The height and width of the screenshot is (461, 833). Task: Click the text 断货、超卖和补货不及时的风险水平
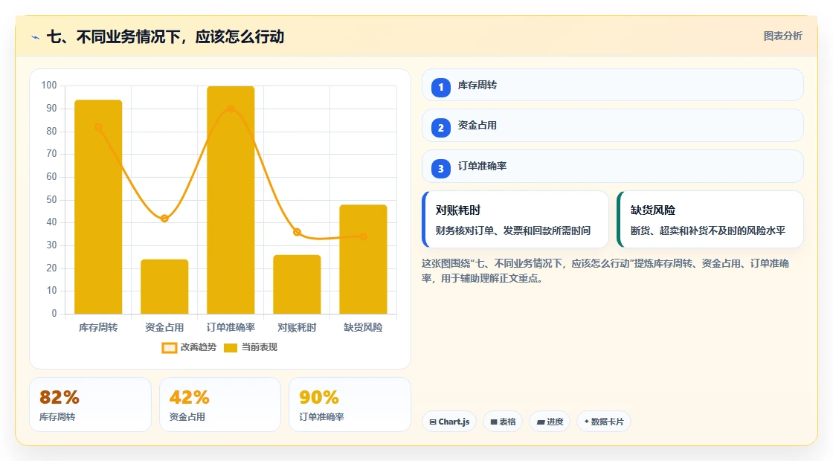pyautogui.click(x=708, y=230)
